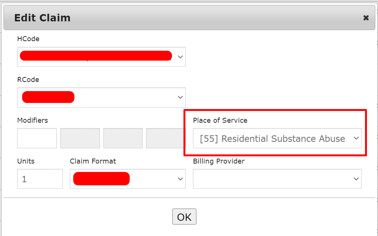Click the Billing Provider label

(219, 161)
